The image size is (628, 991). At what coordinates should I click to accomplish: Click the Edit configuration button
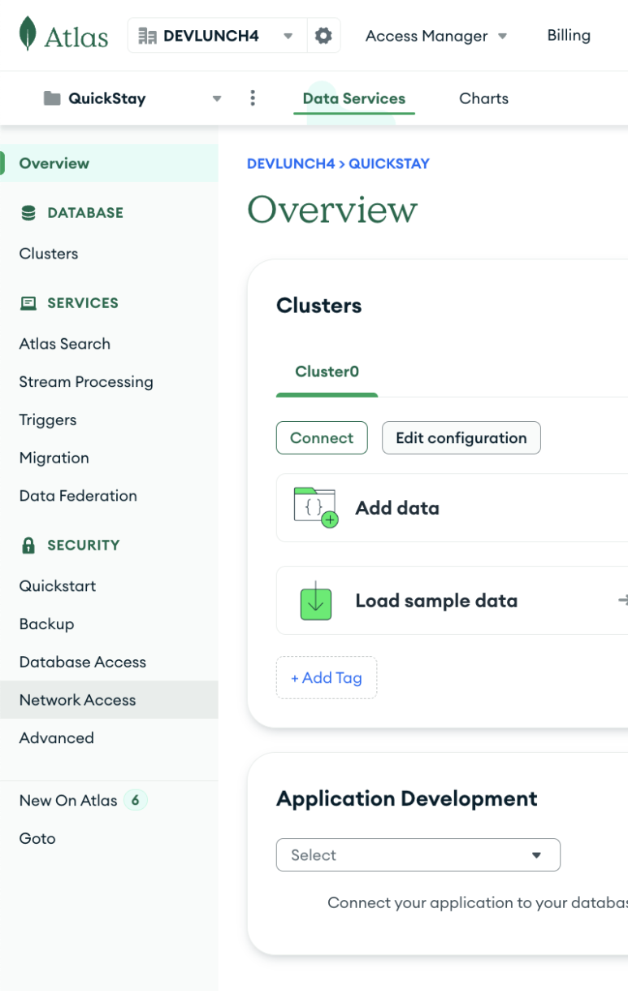pyautogui.click(x=461, y=437)
